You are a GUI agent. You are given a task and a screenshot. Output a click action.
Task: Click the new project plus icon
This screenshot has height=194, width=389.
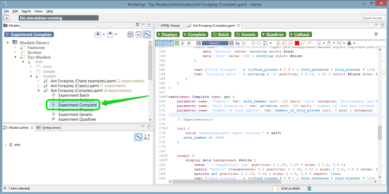(x=110, y=34)
